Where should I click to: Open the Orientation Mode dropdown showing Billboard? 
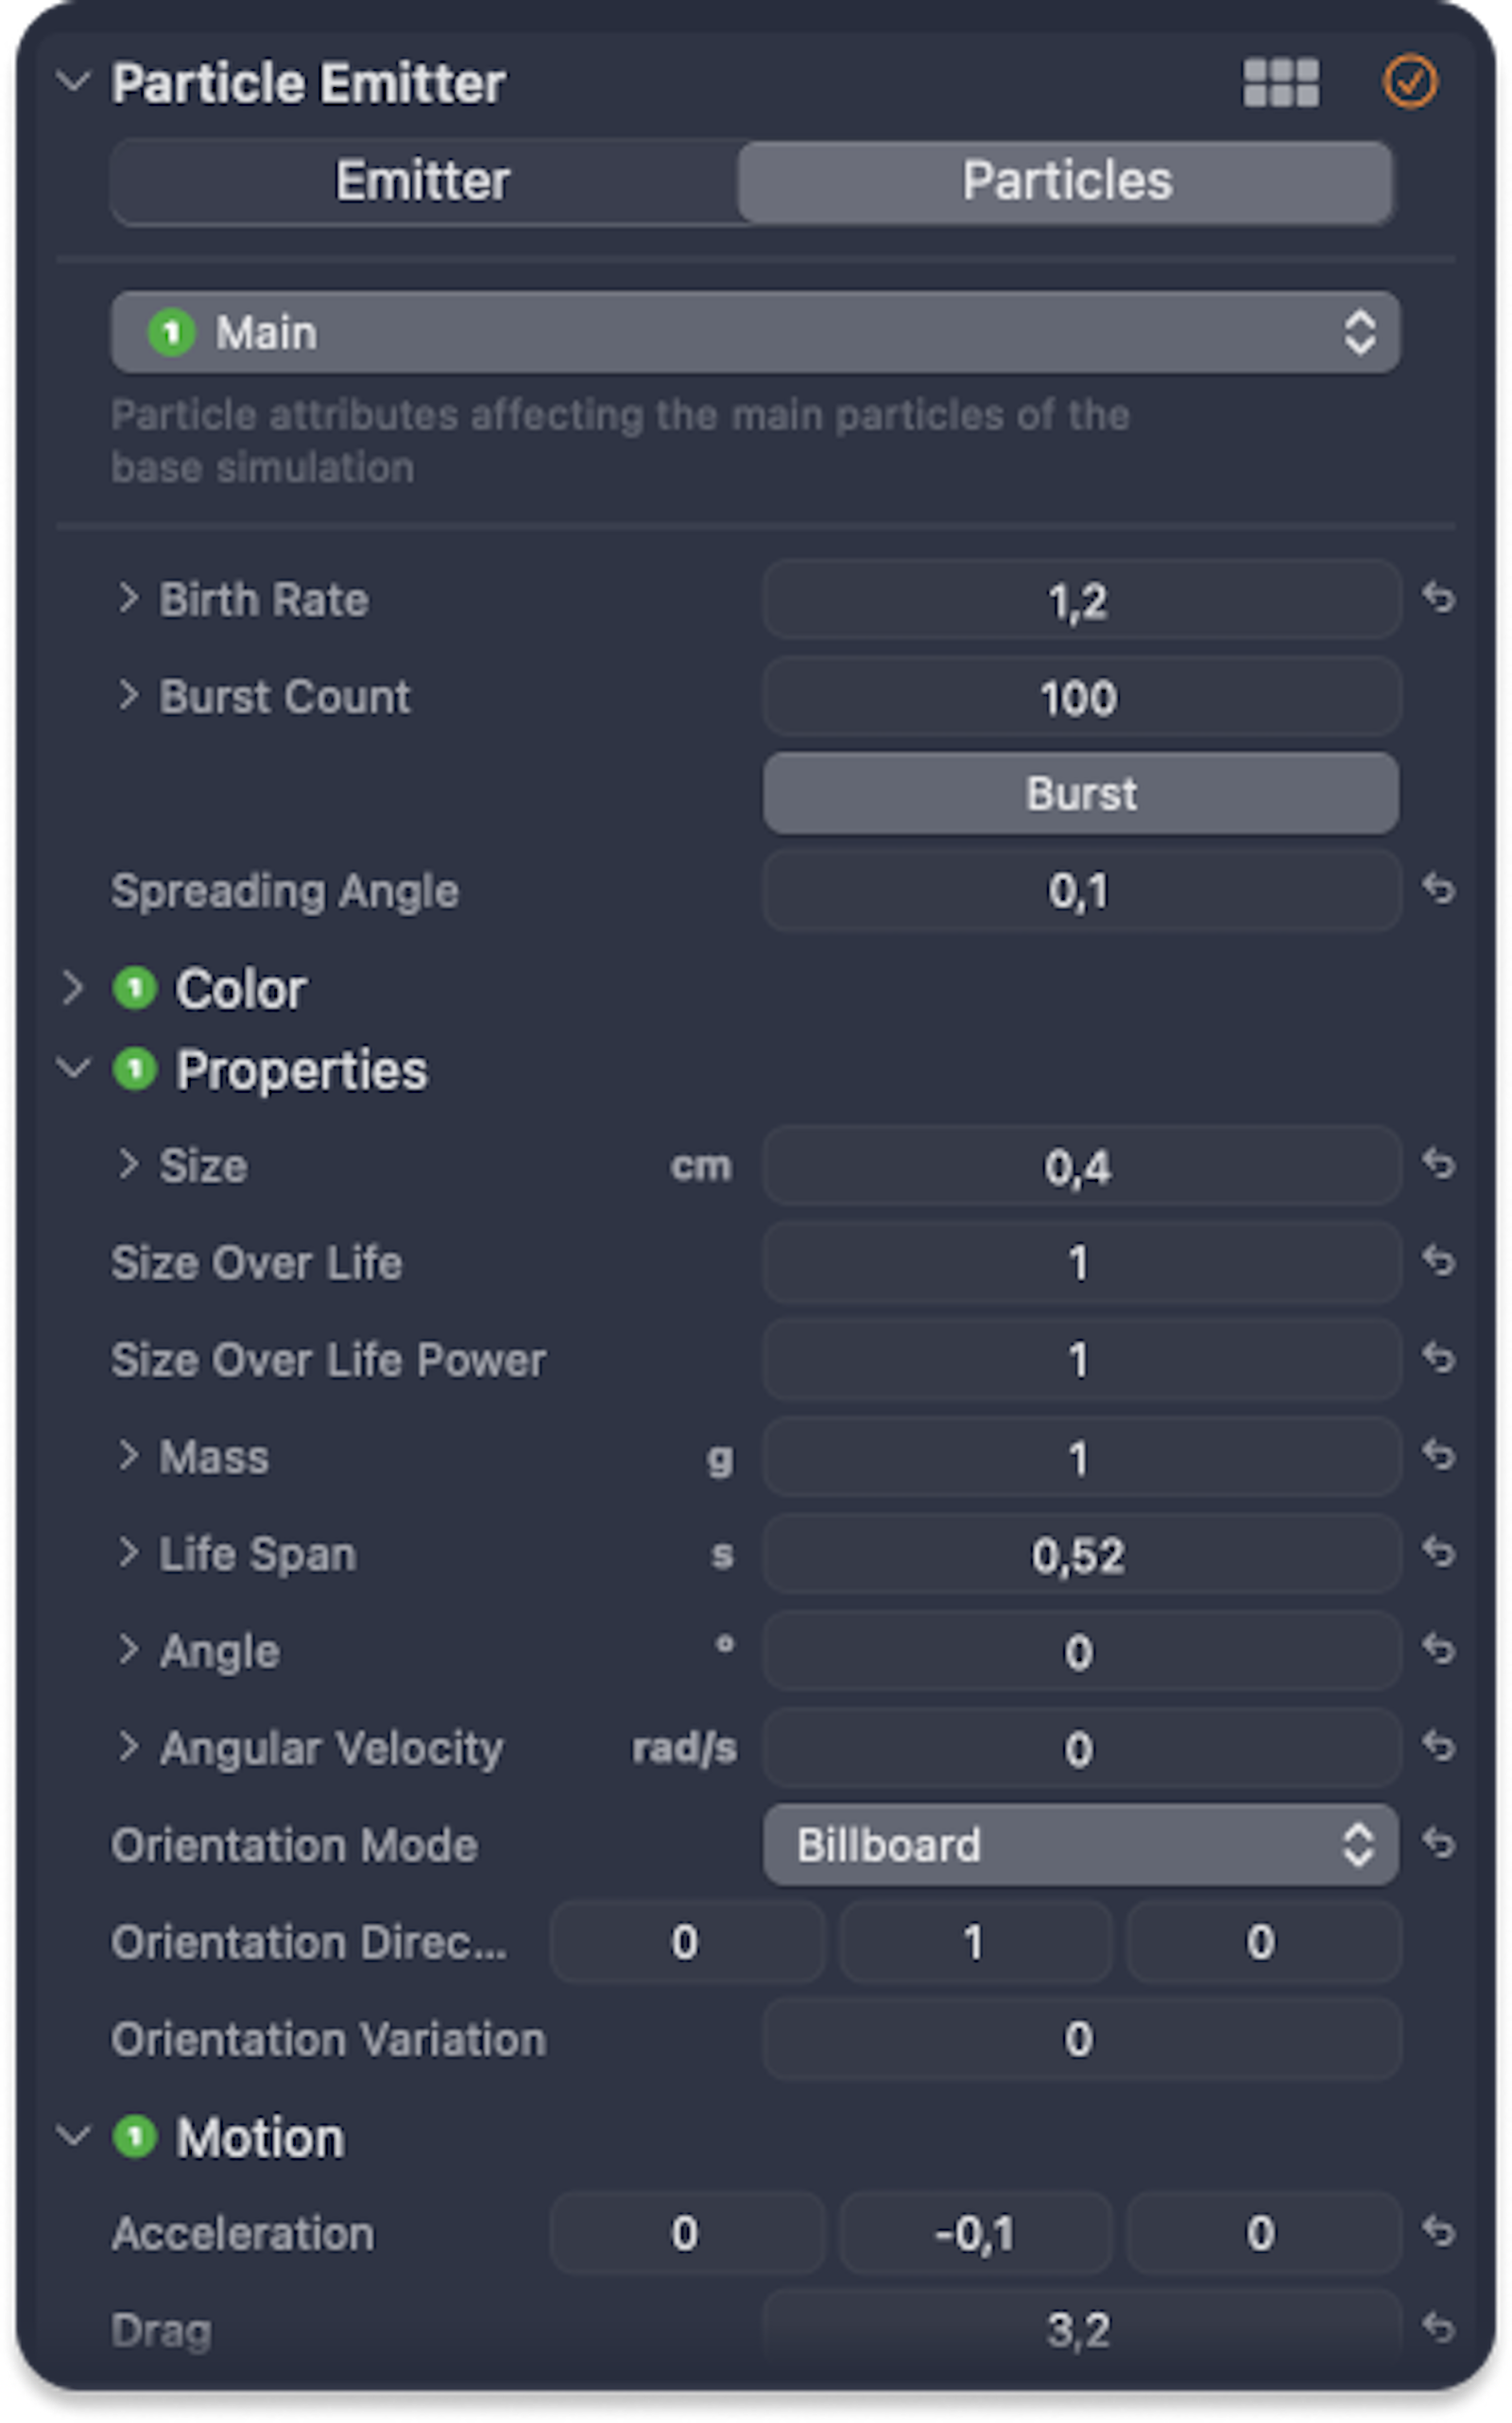pos(1079,1843)
